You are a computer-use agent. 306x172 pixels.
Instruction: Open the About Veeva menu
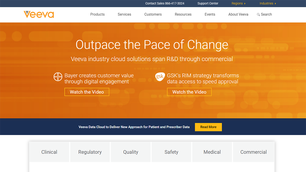tap(238, 15)
